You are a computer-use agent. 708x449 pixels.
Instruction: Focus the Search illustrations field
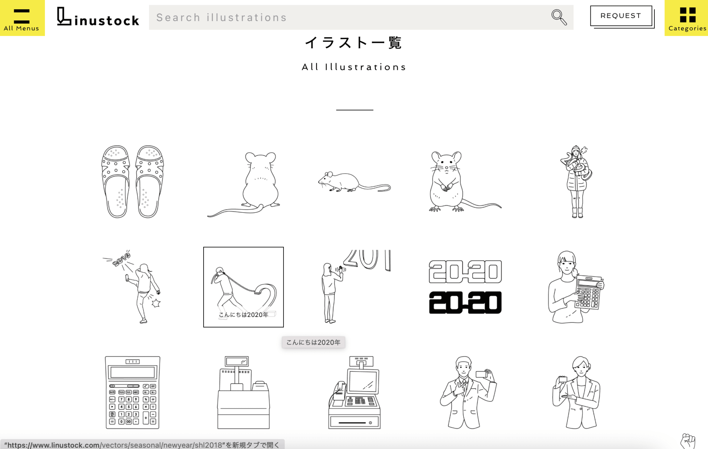tap(346, 17)
